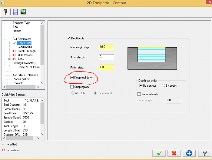The height and width of the screenshot is (160, 212).
Task: Collapse the Linking Parameters tree node
Action: [x=5, y=63]
